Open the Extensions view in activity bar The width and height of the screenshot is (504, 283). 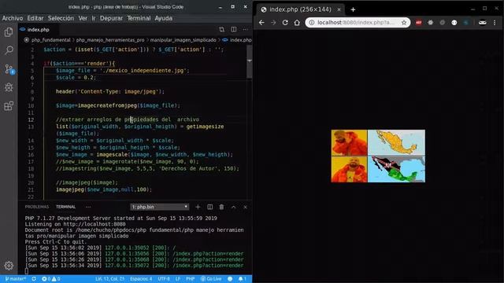pos(9,106)
